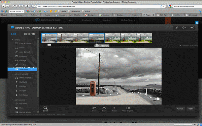
Task: Apply the Auto Correct tool
Action: point(23,52)
